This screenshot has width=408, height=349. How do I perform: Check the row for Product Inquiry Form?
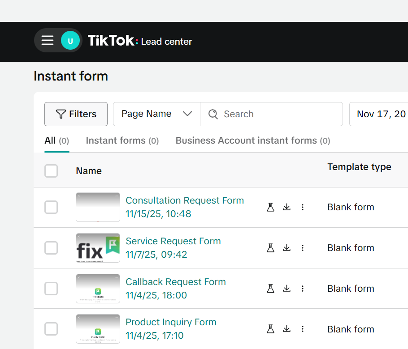click(x=51, y=329)
